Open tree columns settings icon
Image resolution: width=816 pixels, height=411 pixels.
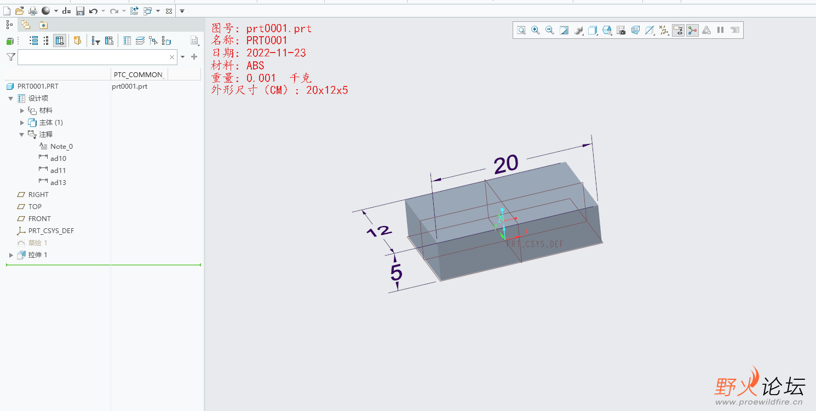109,40
